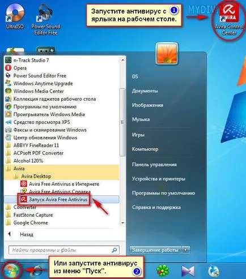This screenshot has height=279, width=246.
Task: Click the Проигрыватель Windows Media icon
Action: [8, 114]
